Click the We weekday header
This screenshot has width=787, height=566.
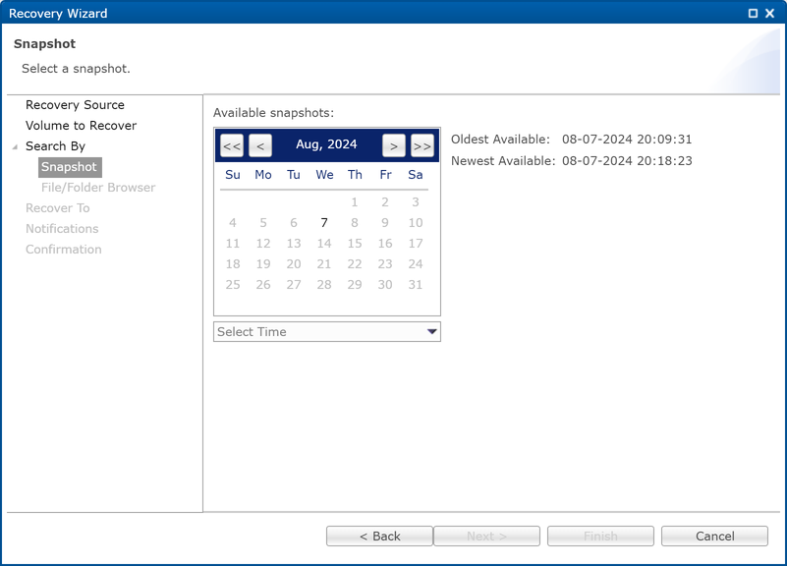(x=324, y=175)
